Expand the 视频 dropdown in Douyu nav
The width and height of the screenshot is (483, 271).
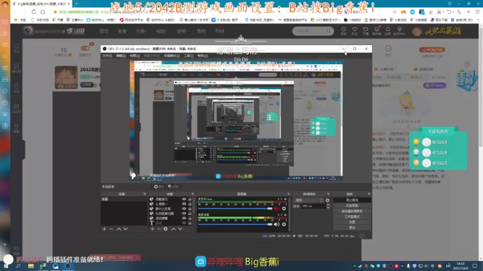tap(161, 31)
